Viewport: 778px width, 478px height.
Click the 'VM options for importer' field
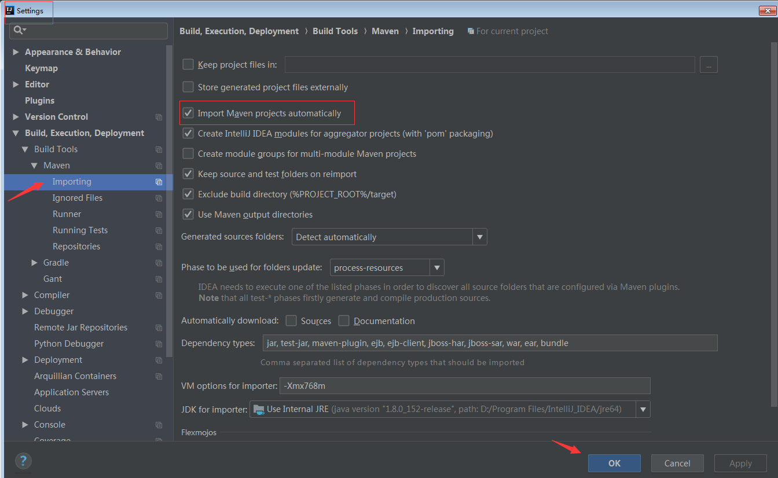click(x=465, y=385)
